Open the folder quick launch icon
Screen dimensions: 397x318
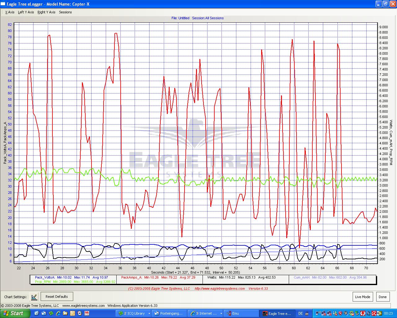65,314
